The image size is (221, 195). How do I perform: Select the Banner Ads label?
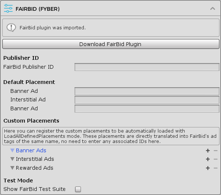pos(31,150)
